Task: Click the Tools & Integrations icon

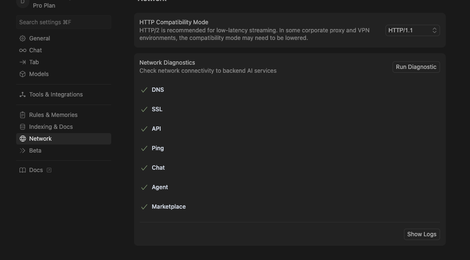Action: [x=22, y=95]
